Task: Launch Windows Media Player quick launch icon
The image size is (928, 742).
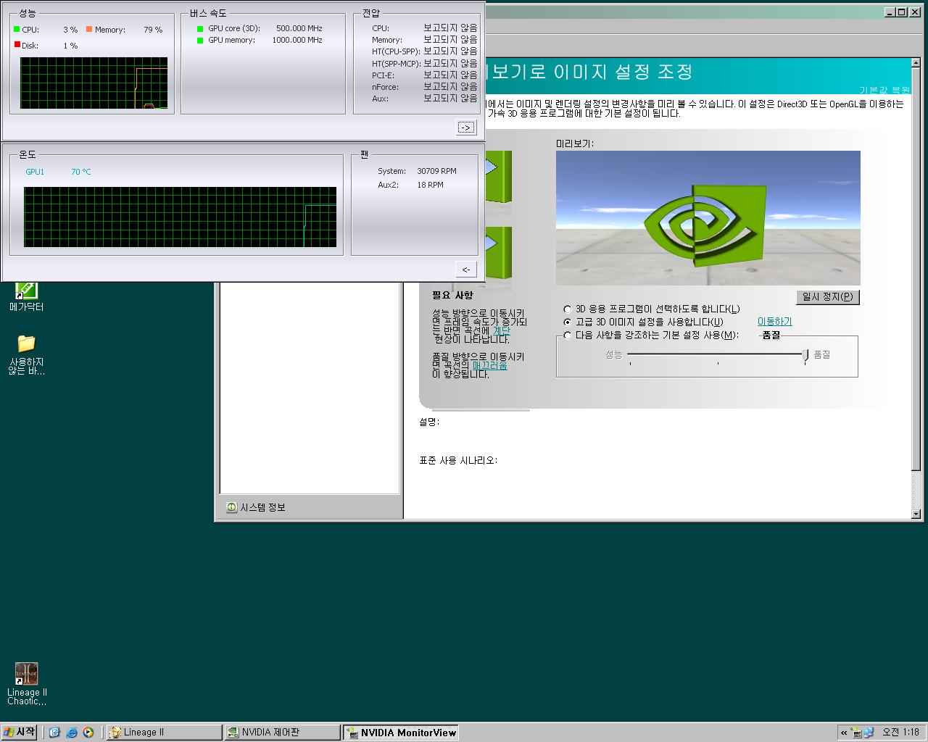Action: click(x=88, y=733)
